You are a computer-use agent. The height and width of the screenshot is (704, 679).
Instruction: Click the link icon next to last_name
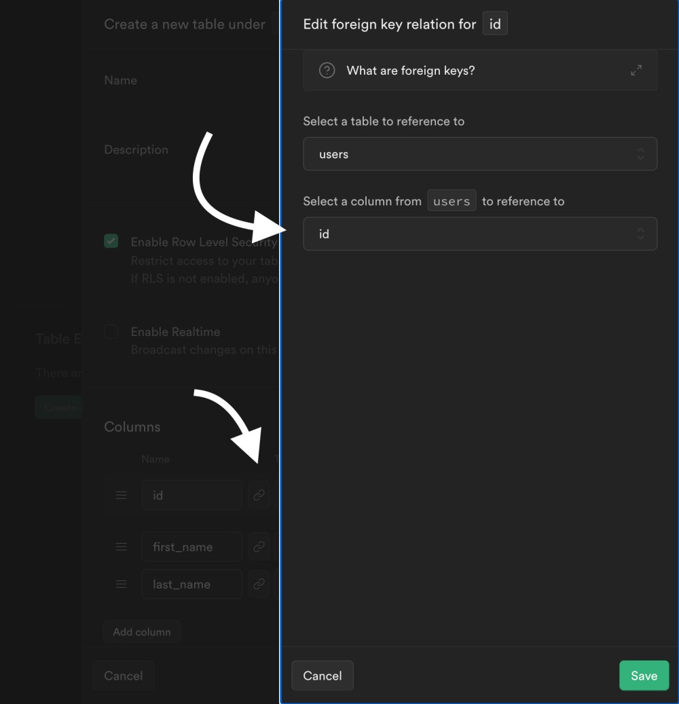point(259,584)
